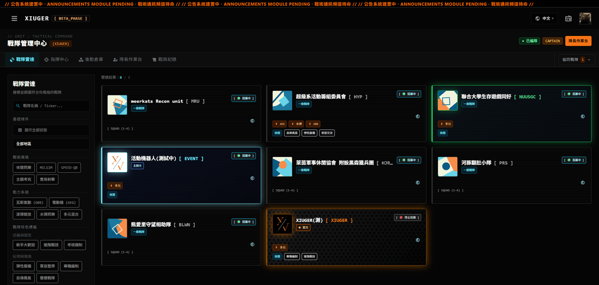Click the 熊愛里守望相助隊 team logo

[x=117, y=228]
